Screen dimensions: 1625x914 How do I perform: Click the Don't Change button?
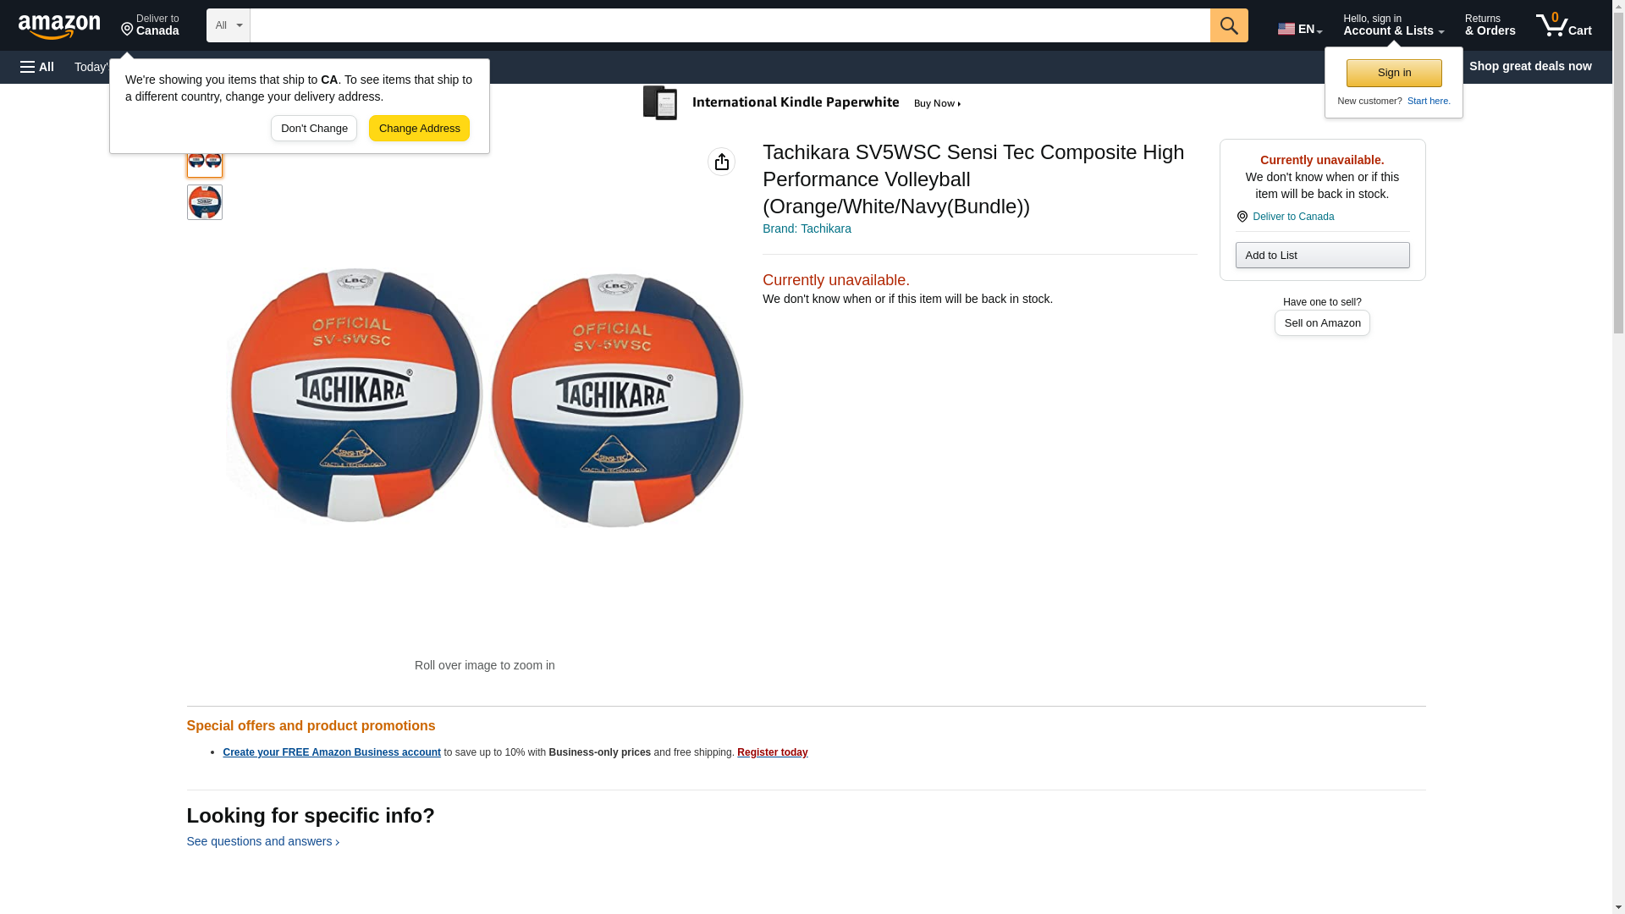click(x=314, y=129)
